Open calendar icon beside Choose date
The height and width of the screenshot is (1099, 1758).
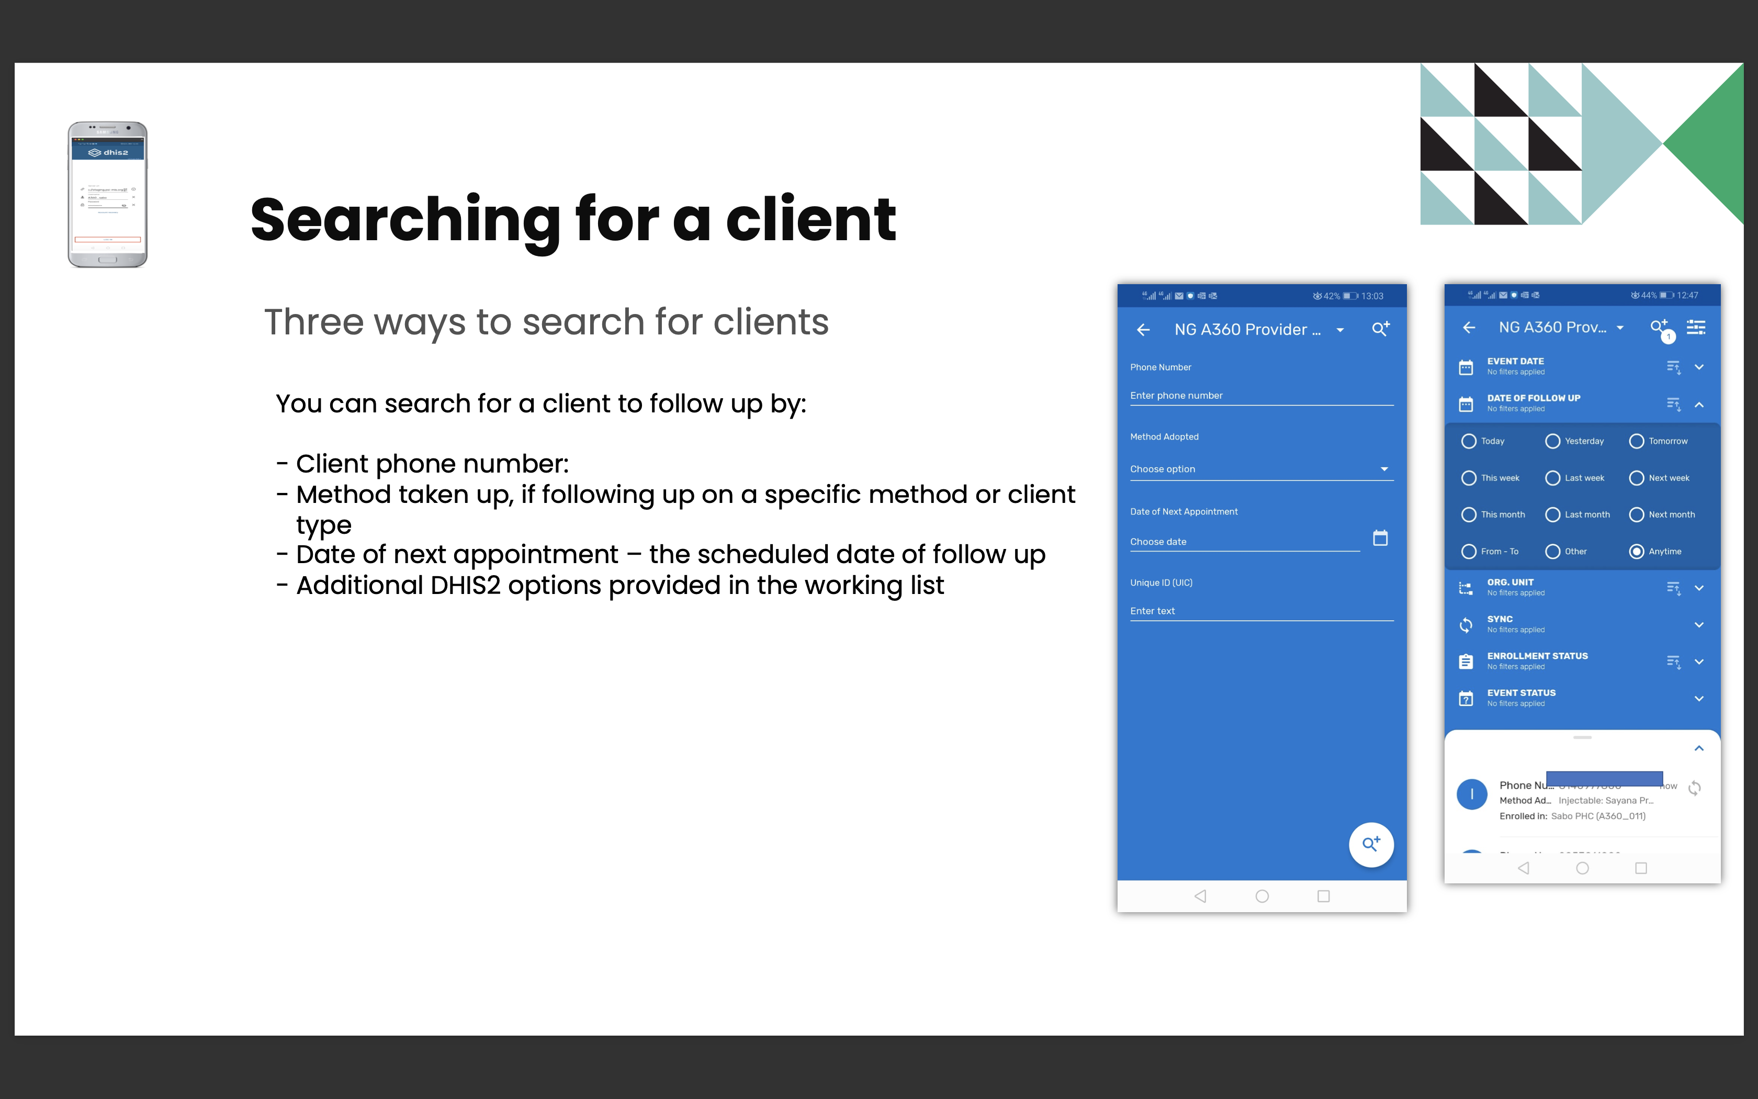coord(1380,538)
